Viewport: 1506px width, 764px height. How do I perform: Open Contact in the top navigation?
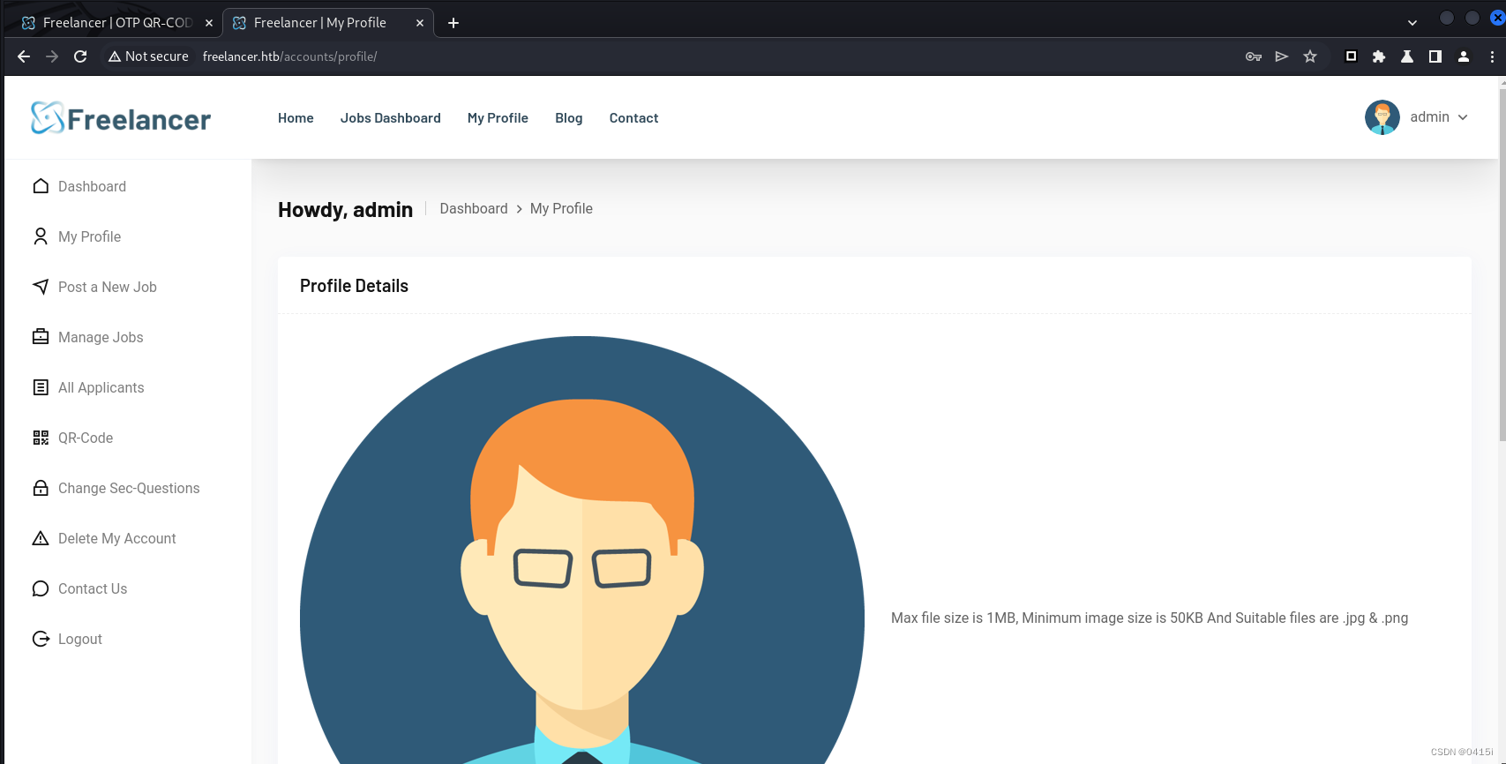[633, 118]
